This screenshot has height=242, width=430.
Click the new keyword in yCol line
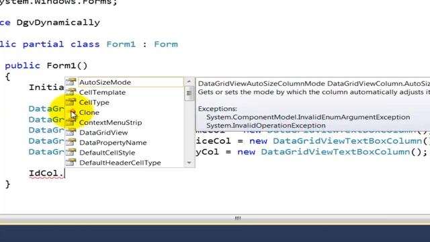coord(247,153)
